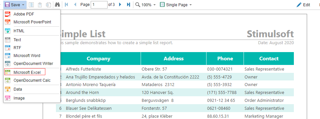This screenshot has height=119, width=320.
Task: Click the Company column header
Action: point(98,59)
